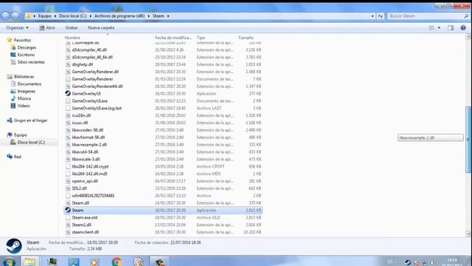The height and width of the screenshot is (266, 472).
Task: Expand the view options dropdown arrow
Action: click(439, 28)
